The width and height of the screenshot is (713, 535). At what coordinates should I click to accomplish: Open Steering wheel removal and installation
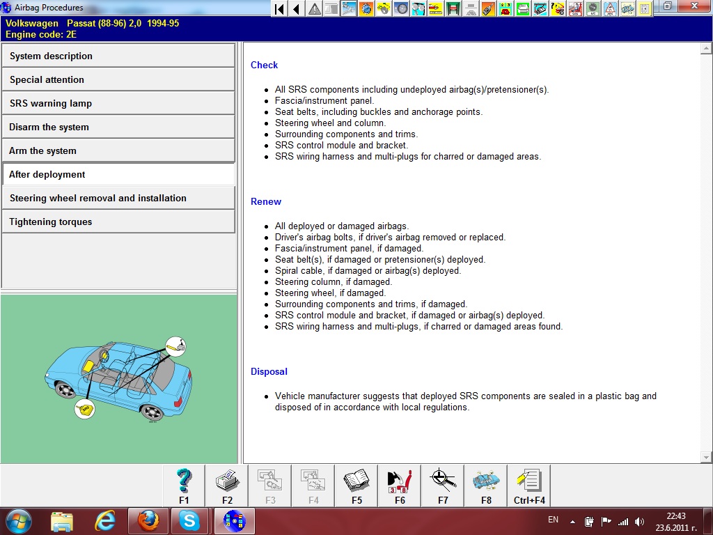pyautogui.click(x=118, y=198)
